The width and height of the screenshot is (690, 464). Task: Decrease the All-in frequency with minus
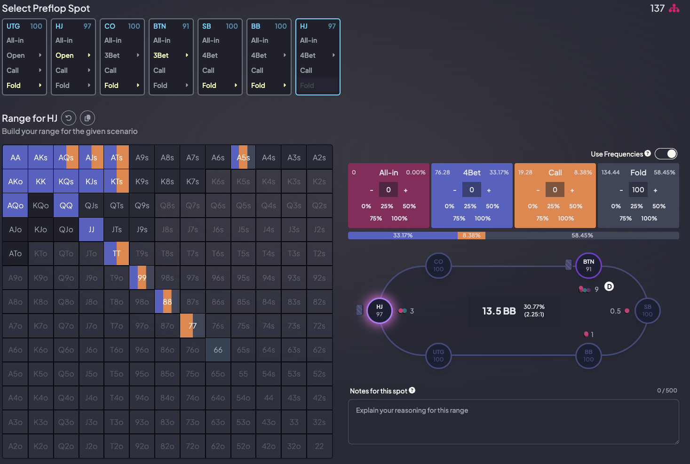(x=372, y=190)
